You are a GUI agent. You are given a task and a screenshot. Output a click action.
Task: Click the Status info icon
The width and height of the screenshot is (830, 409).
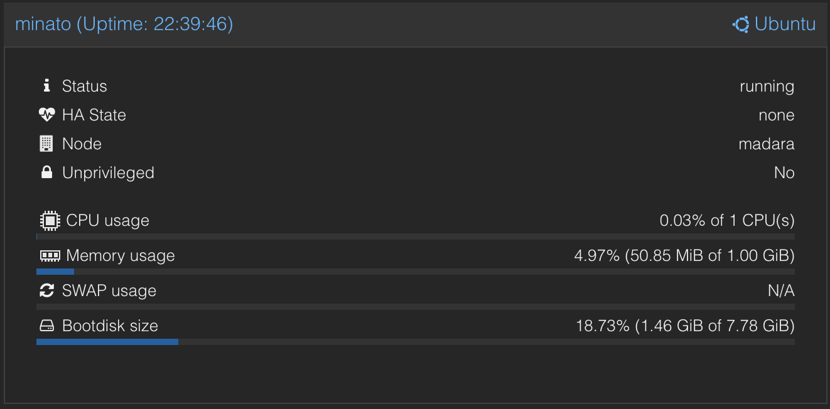click(46, 85)
